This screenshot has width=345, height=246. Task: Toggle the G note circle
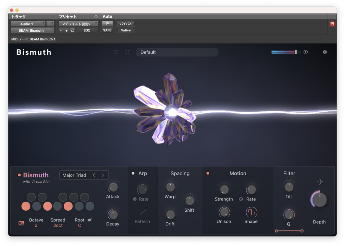coord(68,206)
